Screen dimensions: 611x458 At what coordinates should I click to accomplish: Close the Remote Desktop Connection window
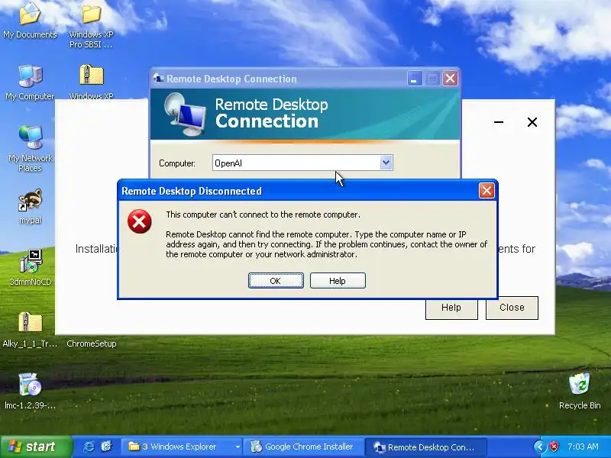[x=450, y=79]
